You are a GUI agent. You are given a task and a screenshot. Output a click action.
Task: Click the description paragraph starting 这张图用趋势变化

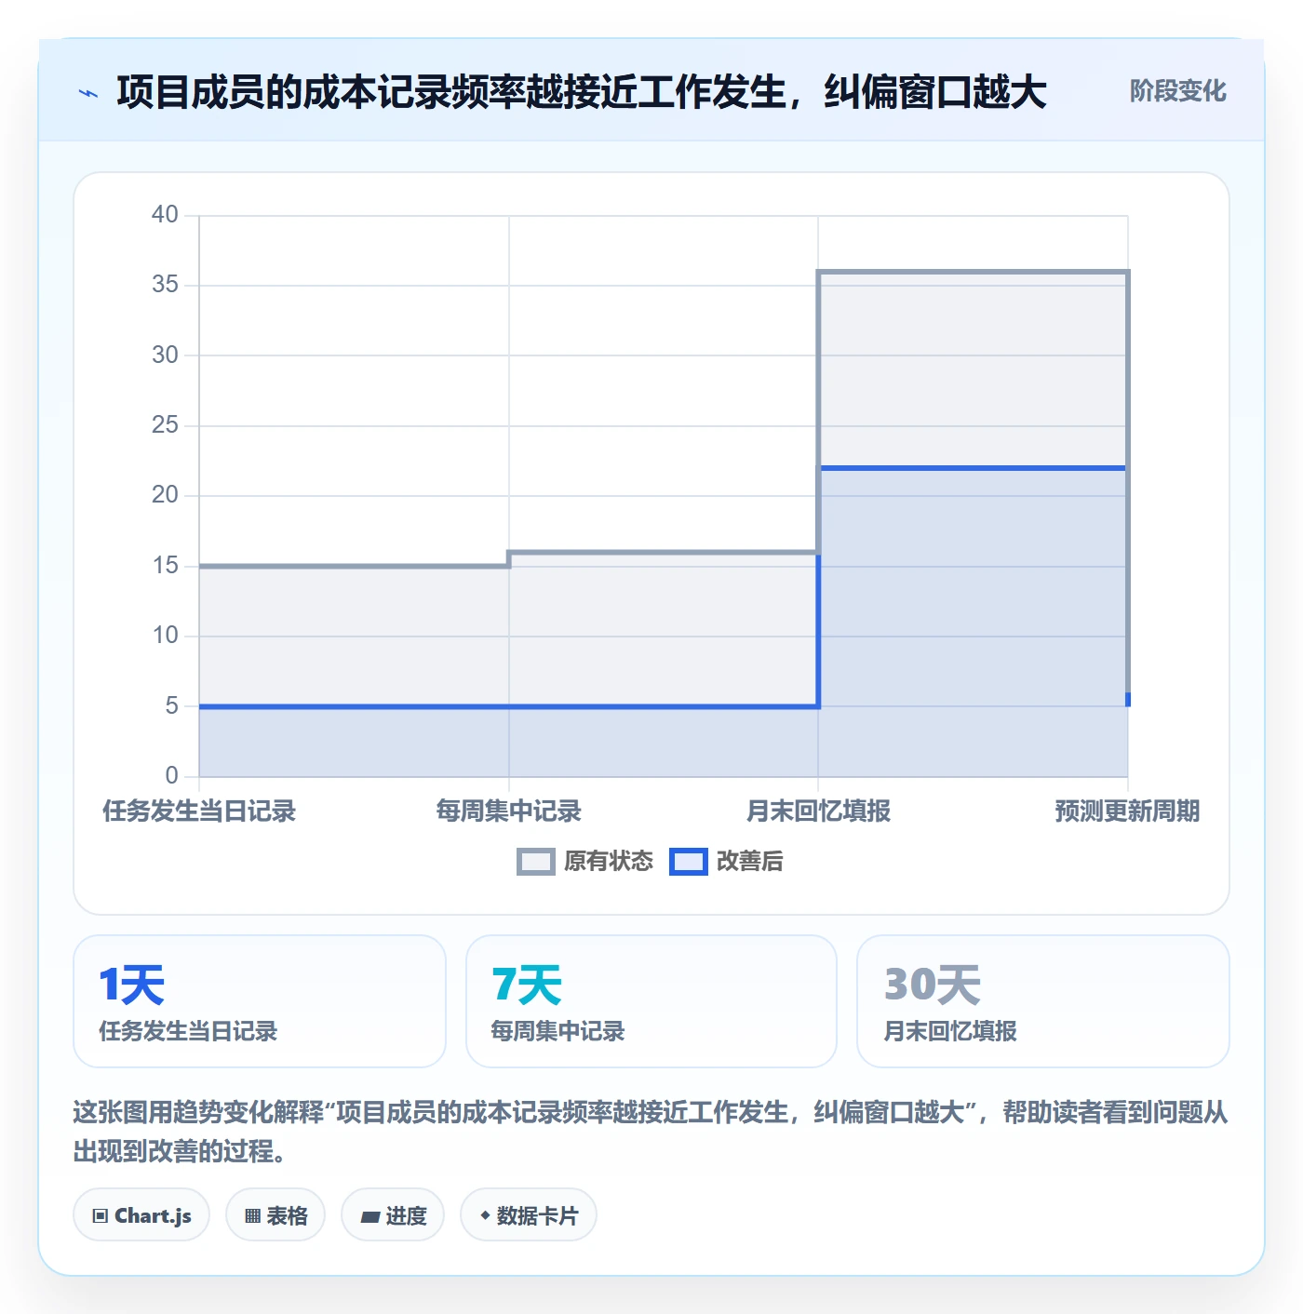point(651,1132)
